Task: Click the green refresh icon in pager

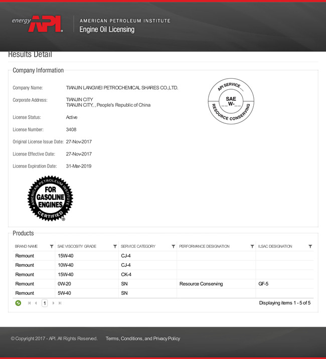Action: 18,303
